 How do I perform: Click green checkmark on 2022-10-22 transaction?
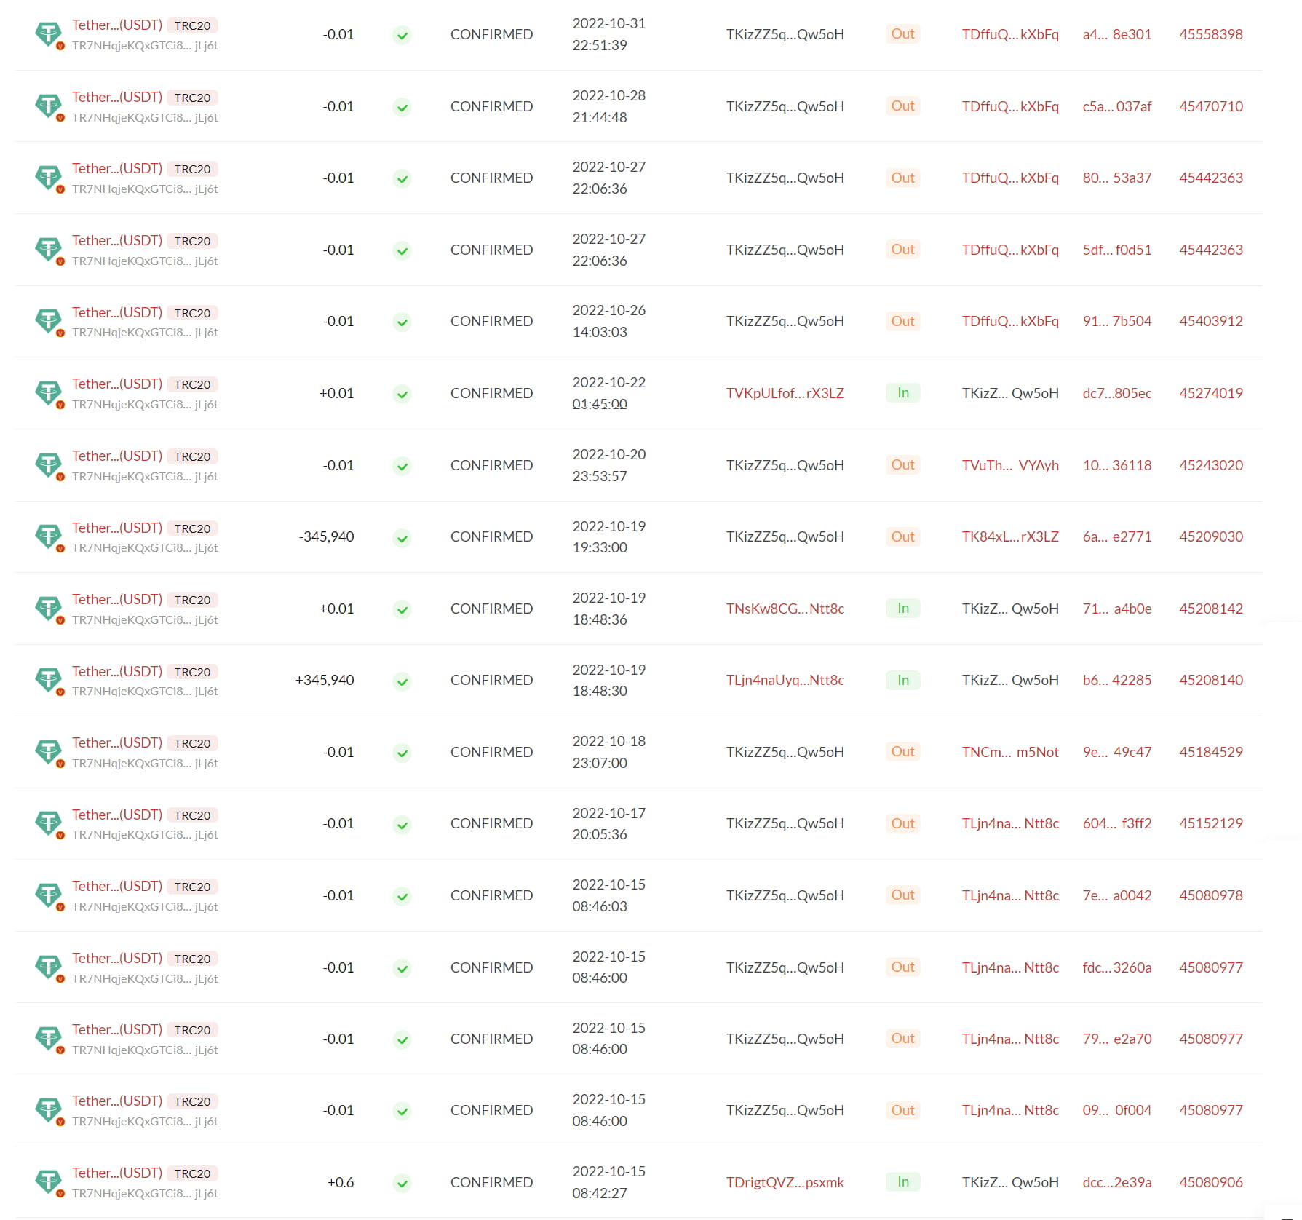[402, 394]
